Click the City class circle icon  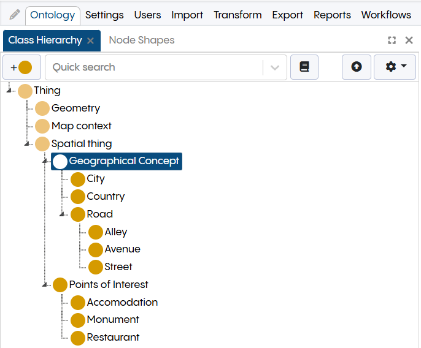click(78, 179)
